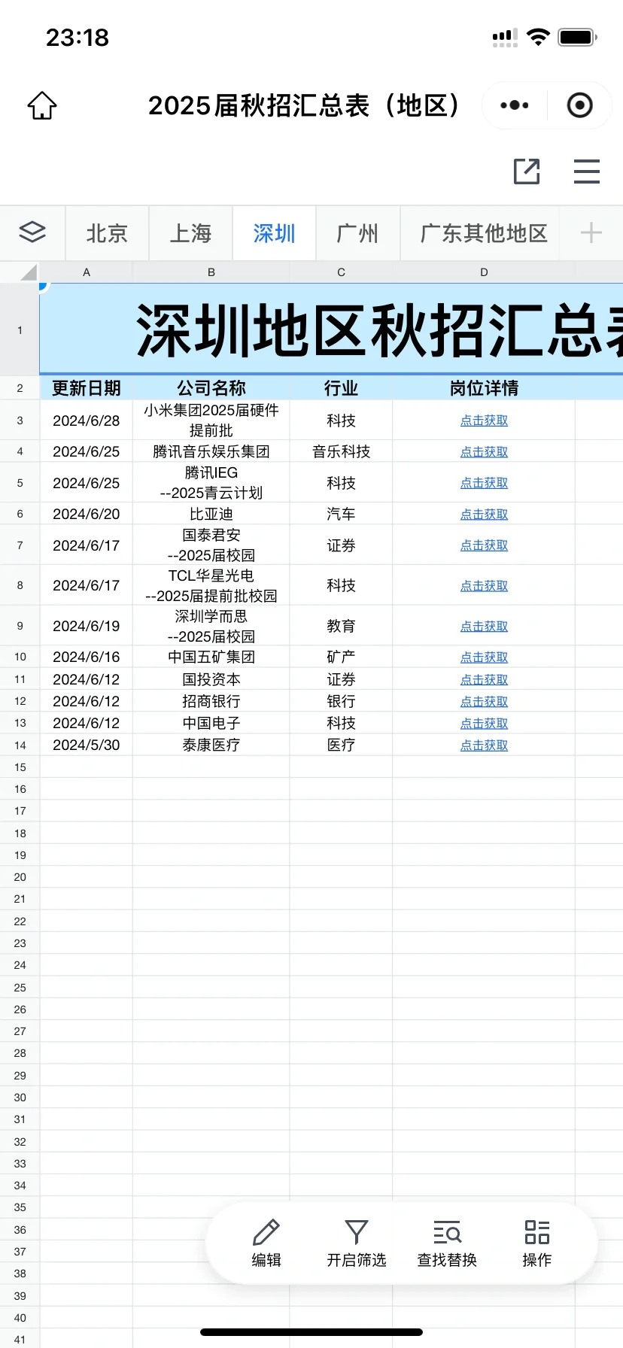The width and height of the screenshot is (623, 1348).
Task: Select the 公司名称 header cell
Action: click(x=211, y=388)
